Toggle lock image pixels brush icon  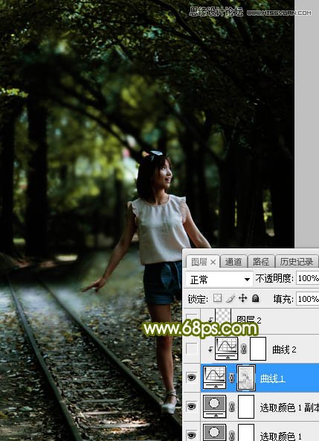coord(231,298)
